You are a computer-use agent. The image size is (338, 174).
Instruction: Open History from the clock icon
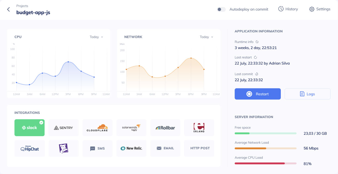coord(281,9)
